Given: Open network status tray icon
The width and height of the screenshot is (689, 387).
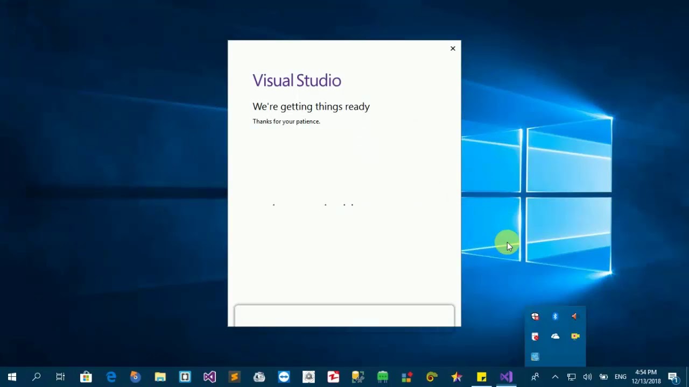Looking at the screenshot, I should pyautogui.click(x=572, y=377).
